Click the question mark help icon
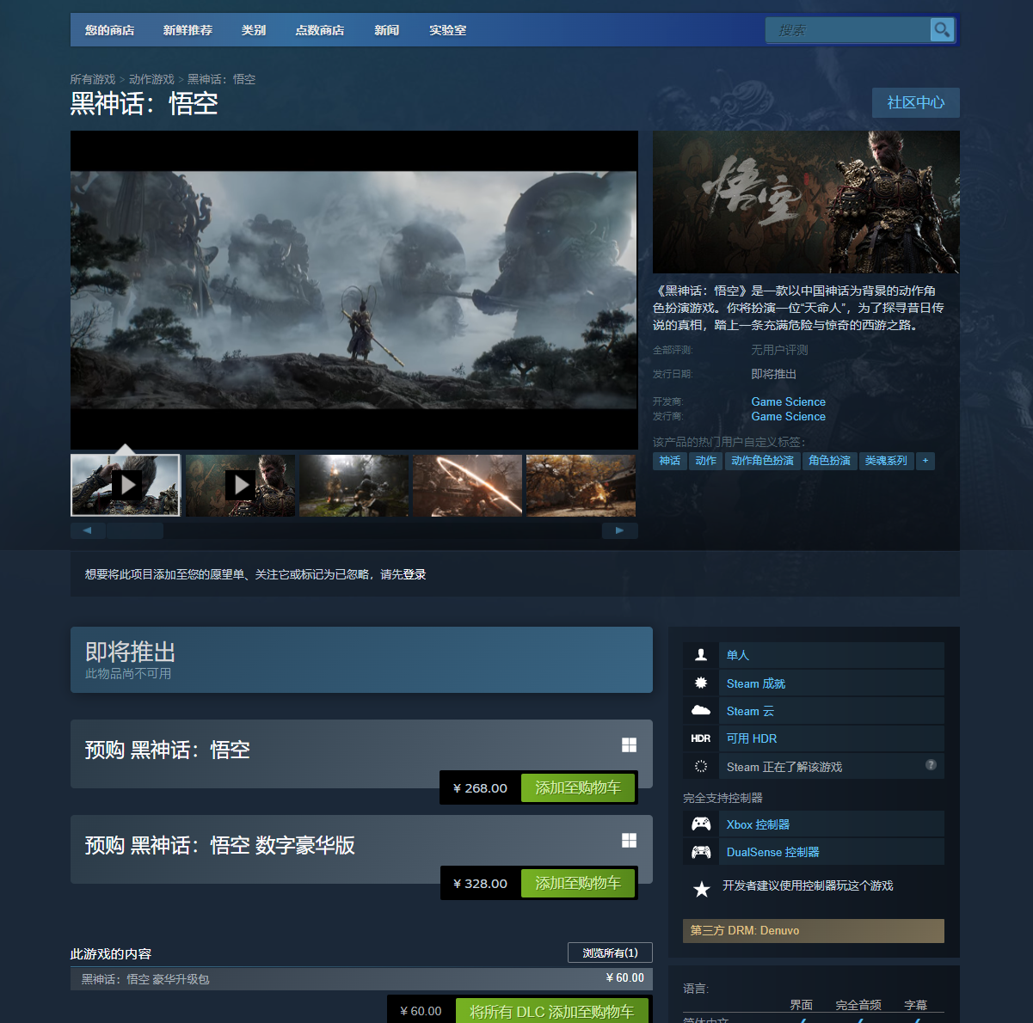1033x1023 pixels. point(931,765)
